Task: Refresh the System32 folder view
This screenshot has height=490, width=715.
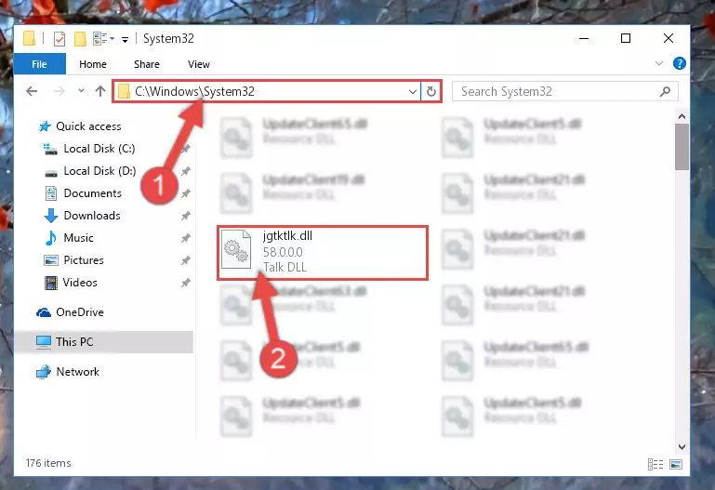Action: coord(430,92)
